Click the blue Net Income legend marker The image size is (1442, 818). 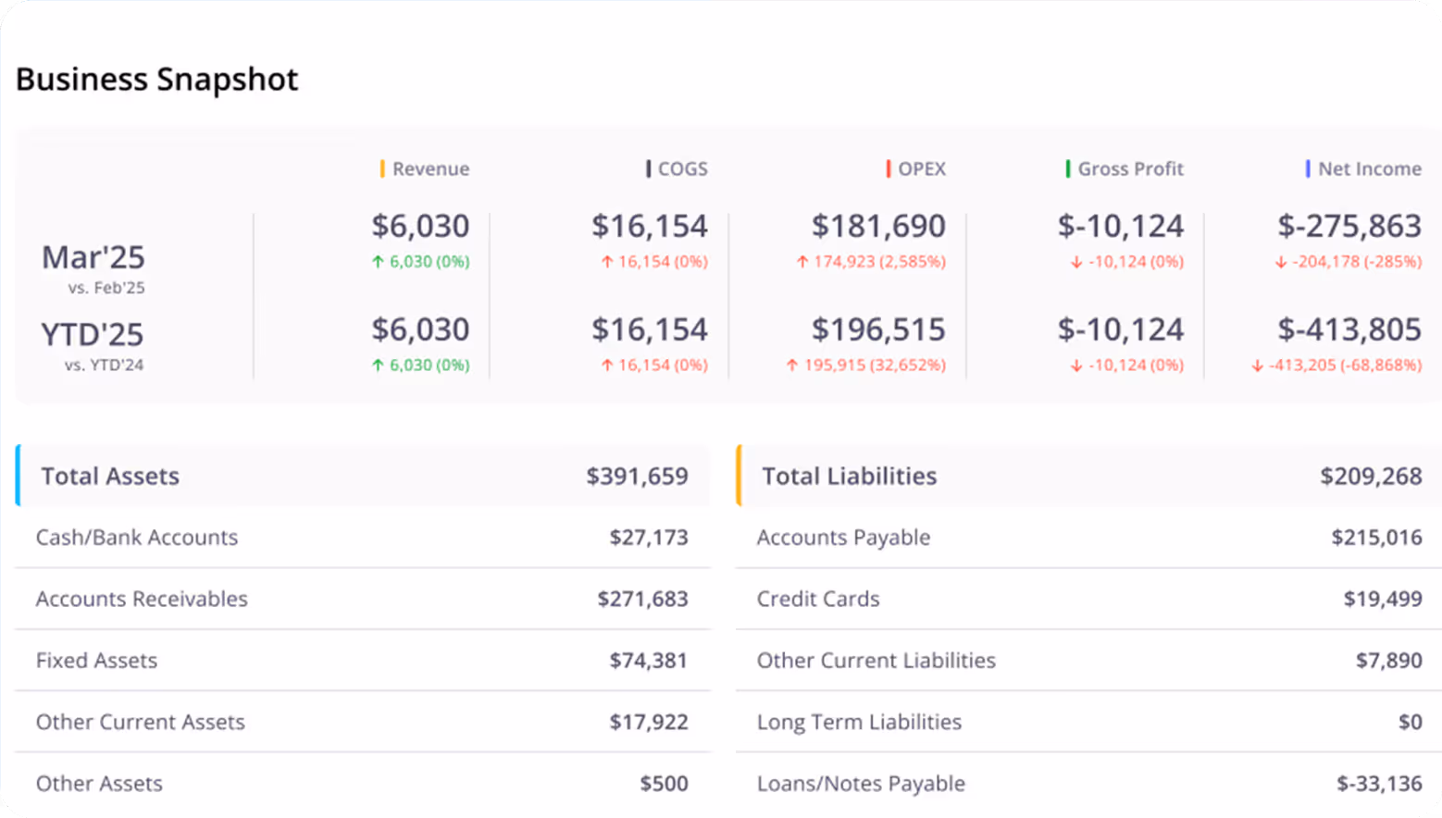1307,168
